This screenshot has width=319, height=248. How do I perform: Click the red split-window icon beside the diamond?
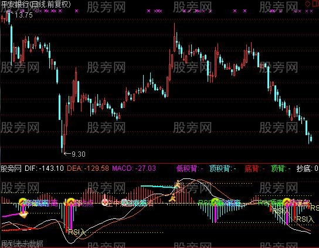point(316,4)
